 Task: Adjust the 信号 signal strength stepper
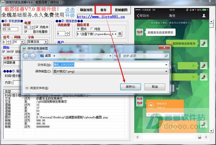[x=9, y=42]
